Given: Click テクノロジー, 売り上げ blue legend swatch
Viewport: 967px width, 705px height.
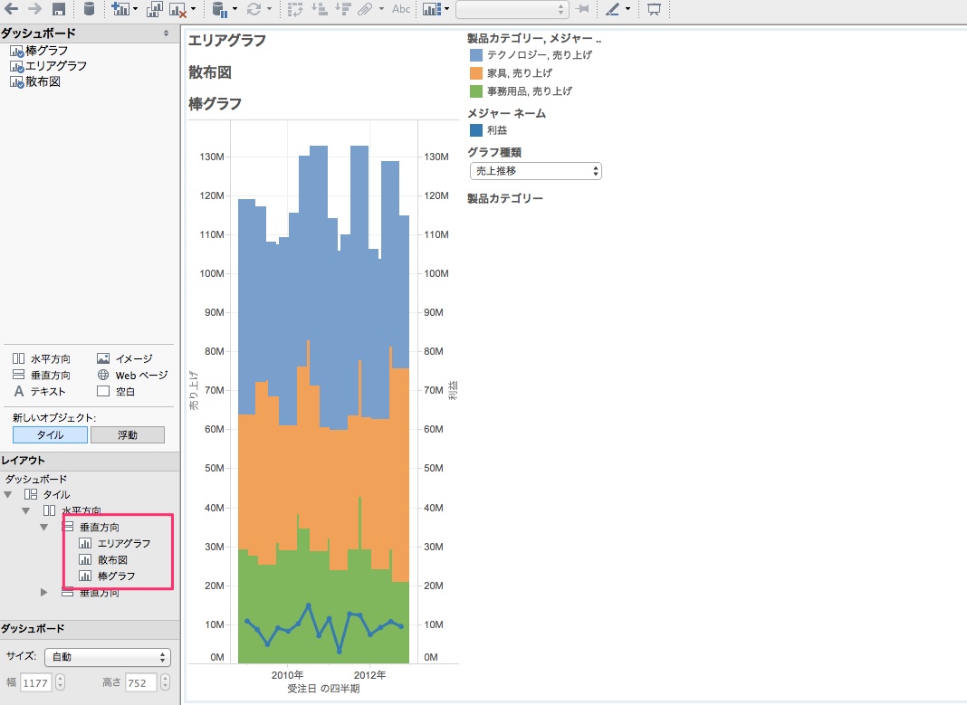Looking at the screenshot, I should 476,55.
